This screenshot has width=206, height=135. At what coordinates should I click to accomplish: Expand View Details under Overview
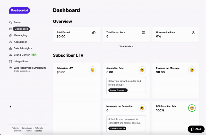click(x=126, y=46)
